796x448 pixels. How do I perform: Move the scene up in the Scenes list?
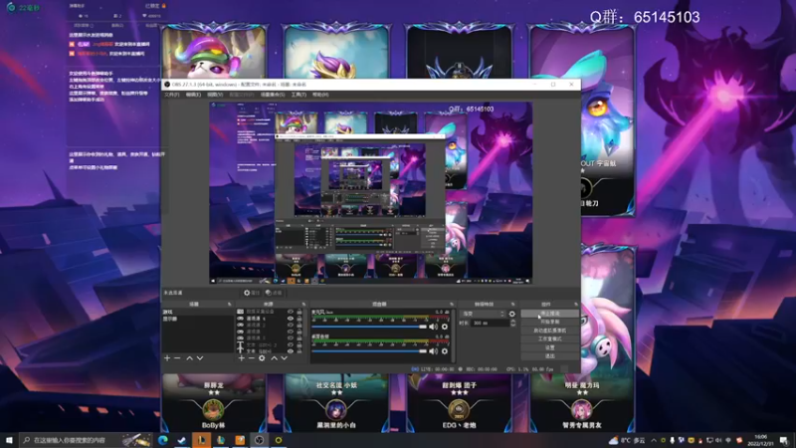coord(189,358)
